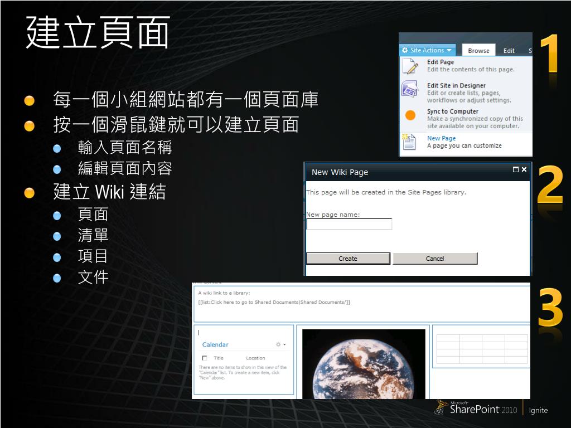The width and height of the screenshot is (571, 428).
Task: Choose Edit Page menu entry text
Action: click(x=441, y=62)
